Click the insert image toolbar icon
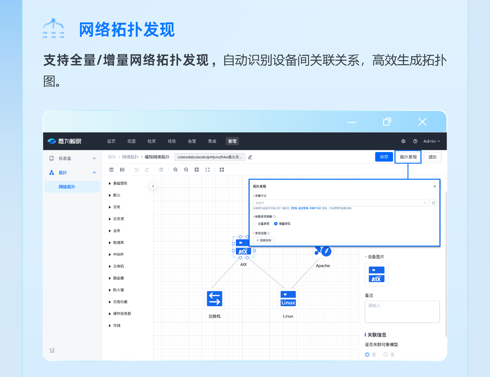Screen dimensions: 490x377 point(122,170)
